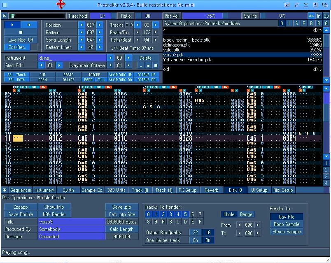The width and height of the screenshot is (331, 263).
Task: Increase Song Length with right arrow
Action: (100, 40)
